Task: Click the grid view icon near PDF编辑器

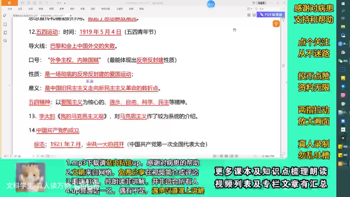Action: [x=249, y=15]
